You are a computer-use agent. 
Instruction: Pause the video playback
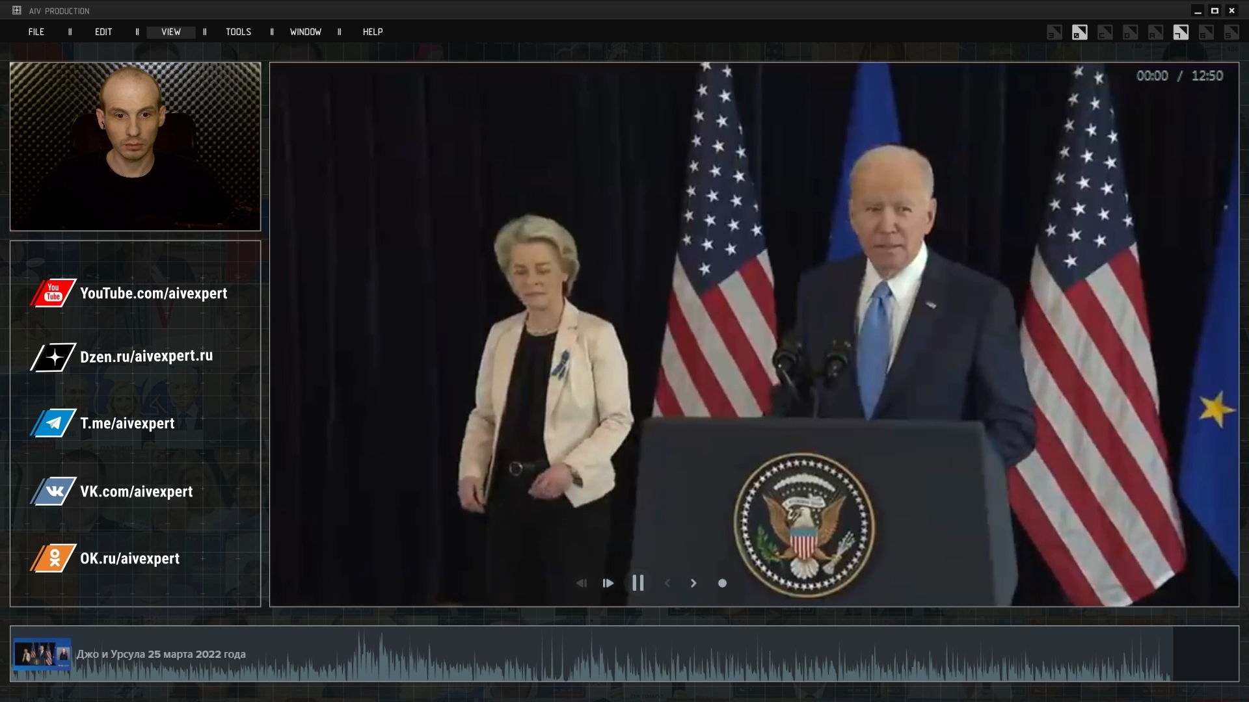point(638,583)
